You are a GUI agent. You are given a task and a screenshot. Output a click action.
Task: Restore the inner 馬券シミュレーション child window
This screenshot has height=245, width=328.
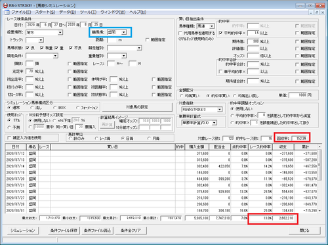point(317,12)
